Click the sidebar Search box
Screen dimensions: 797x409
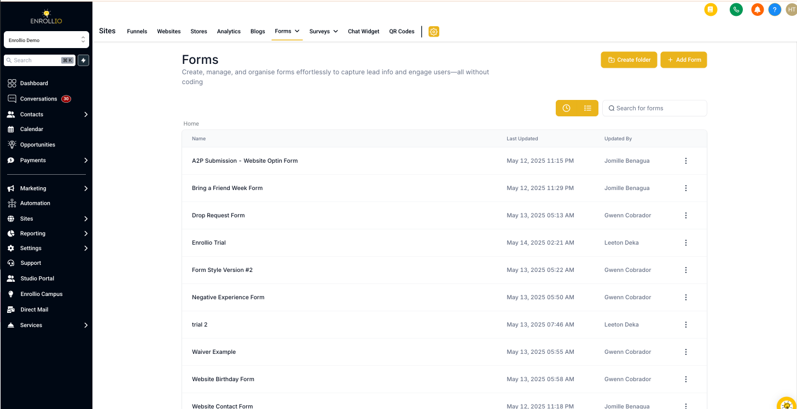[39, 60]
